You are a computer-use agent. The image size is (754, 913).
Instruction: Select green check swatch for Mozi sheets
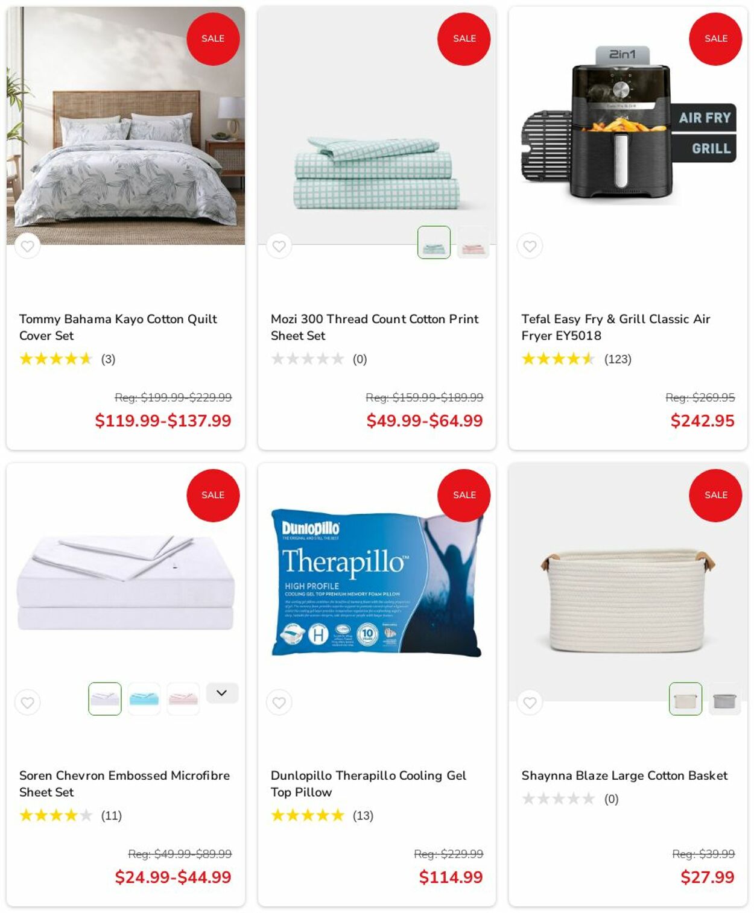[434, 242]
